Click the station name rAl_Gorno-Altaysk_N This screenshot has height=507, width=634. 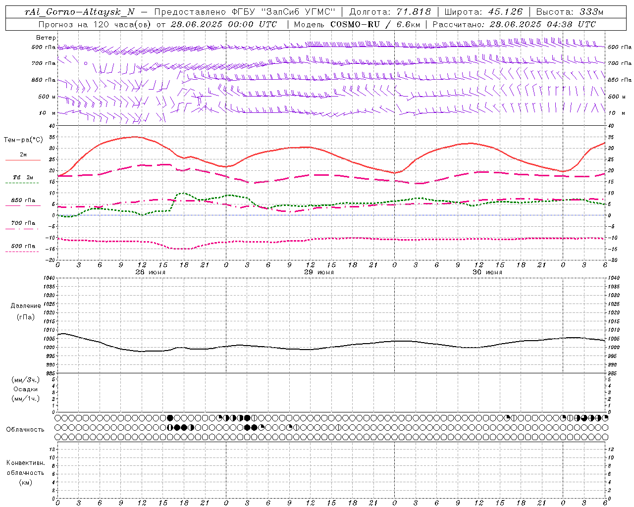coord(79,12)
